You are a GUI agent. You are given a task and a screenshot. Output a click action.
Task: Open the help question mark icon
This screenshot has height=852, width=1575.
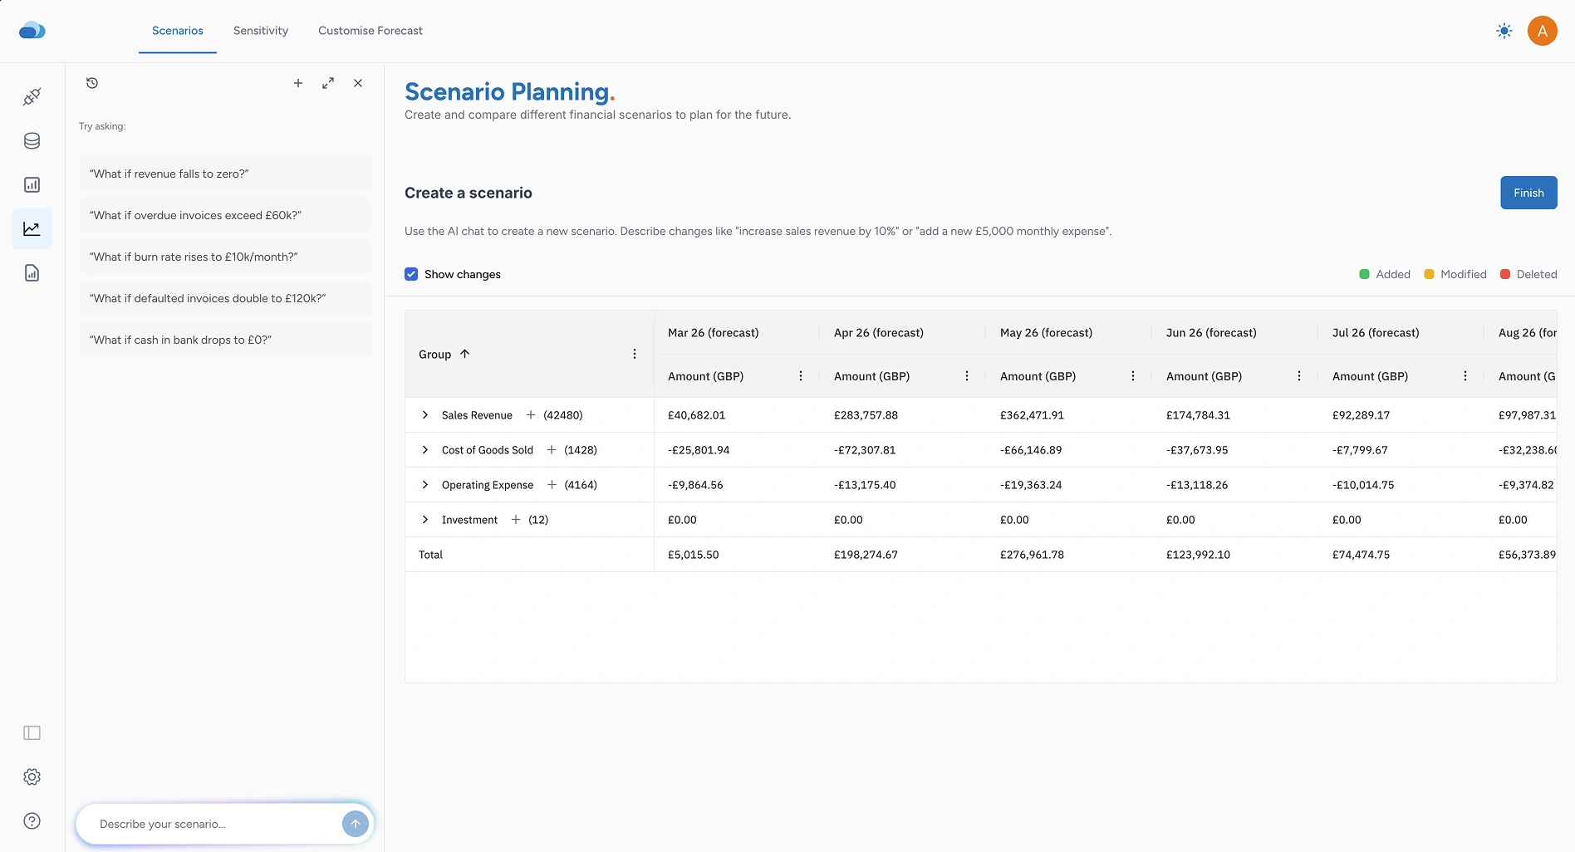pos(32,821)
